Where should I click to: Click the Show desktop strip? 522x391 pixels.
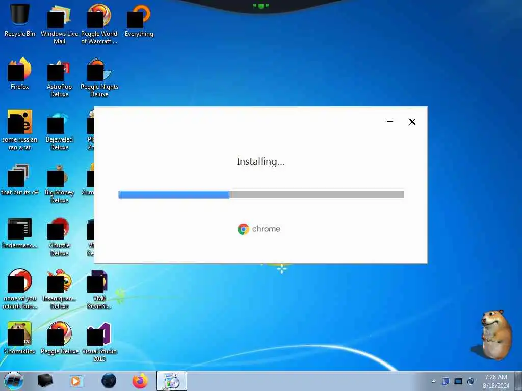tap(518, 381)
